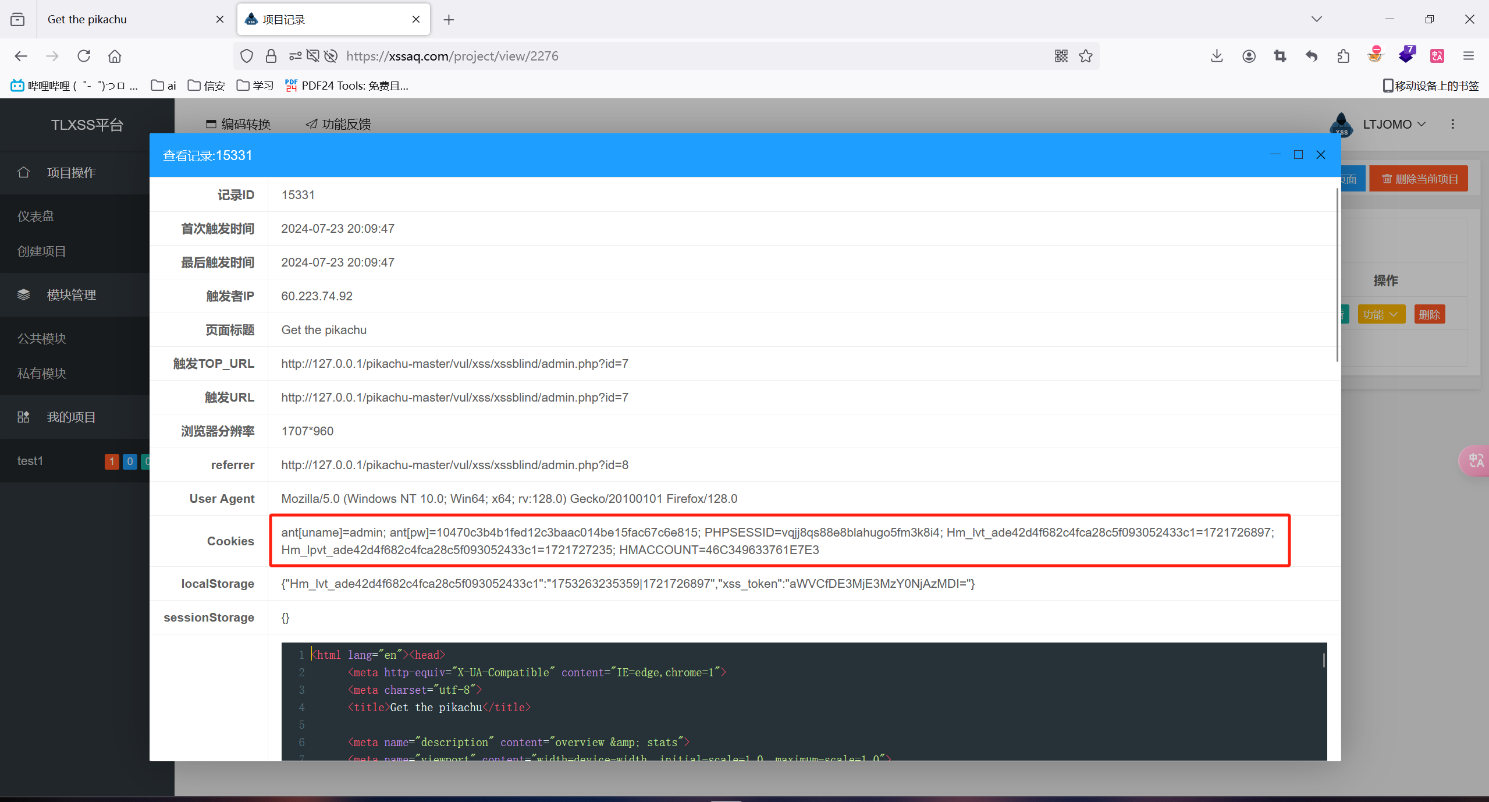
Task: Open 功能反馈 in the top bar
Action: (339, 124)
